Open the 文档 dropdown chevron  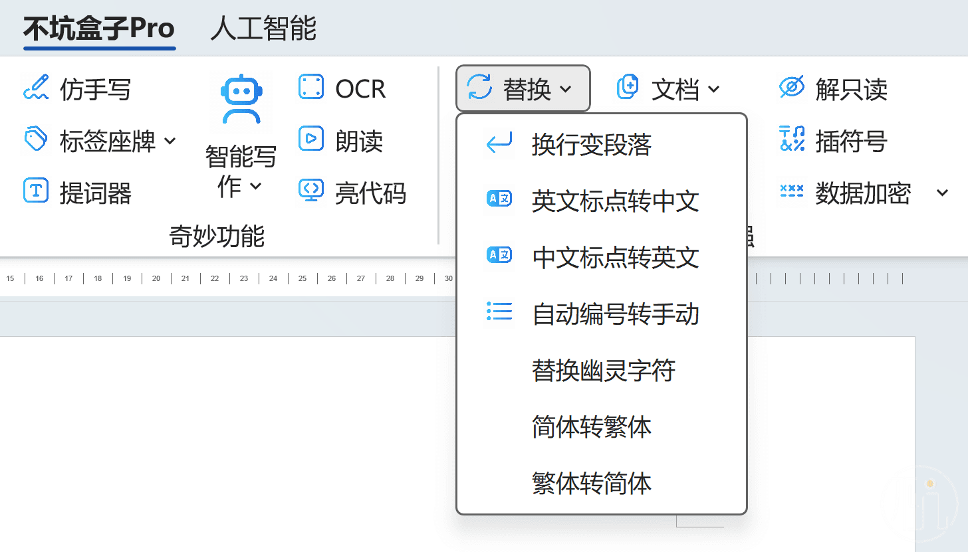[x=713, y=88]
